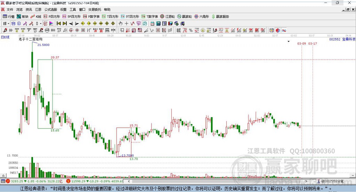This screenshot has width=356, height=192.
Task: Click the 老子十二宫结构 indicator title
Action: point(31,39)
